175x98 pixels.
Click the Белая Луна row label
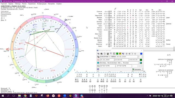[x=98, y=38]
